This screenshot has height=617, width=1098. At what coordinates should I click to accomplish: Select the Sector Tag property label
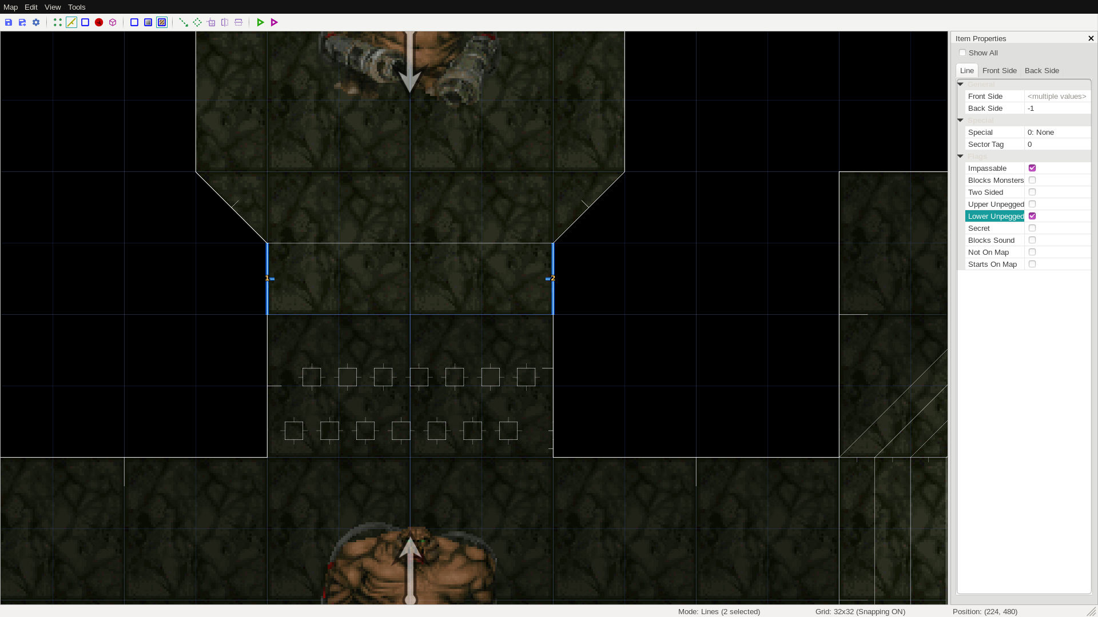coord(994,144)
